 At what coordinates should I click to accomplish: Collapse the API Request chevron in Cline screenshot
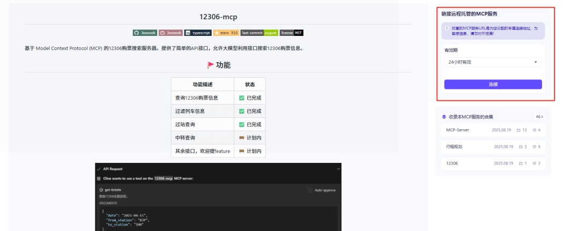(339, 169)
